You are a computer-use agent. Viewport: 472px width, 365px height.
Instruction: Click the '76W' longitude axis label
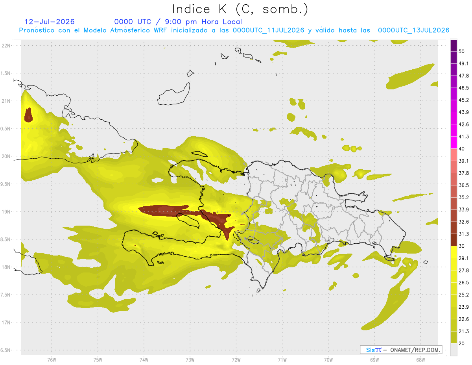coord(52,359)
